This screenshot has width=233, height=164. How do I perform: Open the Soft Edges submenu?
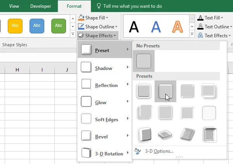[105, 119]
